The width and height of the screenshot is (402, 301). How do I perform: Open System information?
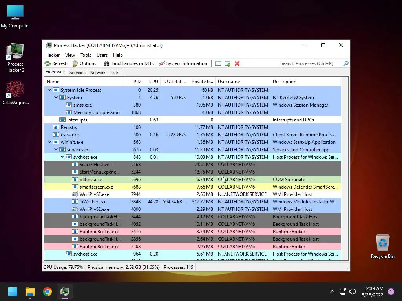pyautogui.click(x=183, y=63)
